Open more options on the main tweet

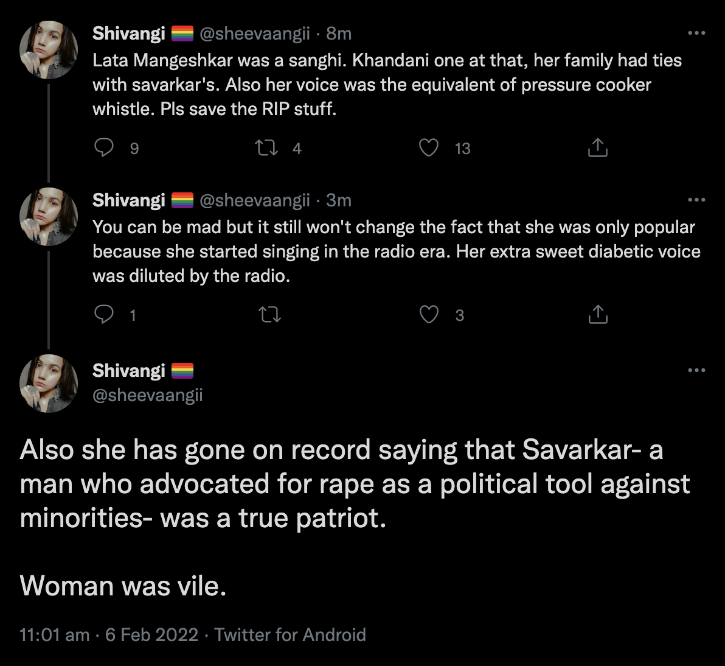pos(696,370)
